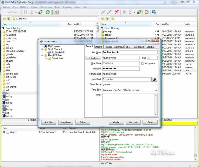This screenshot has height=167, width=199.
Task: Switch to the Options tab
Action: [99, 47]
